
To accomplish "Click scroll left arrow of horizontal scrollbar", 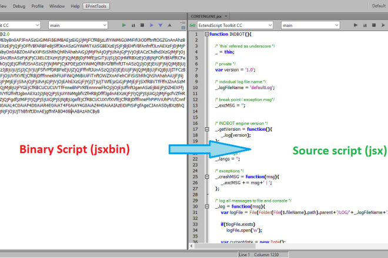I will click(x=192, y=246).
